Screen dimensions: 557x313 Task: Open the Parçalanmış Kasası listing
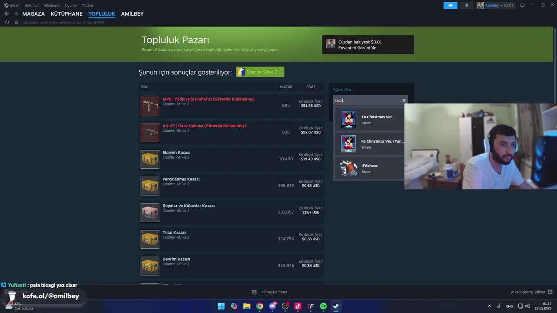coord(232,186)
